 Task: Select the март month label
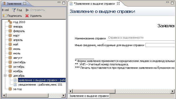16,35
